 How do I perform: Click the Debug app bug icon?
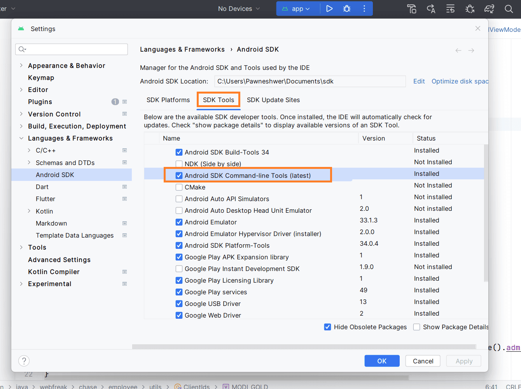pos(347,9)
